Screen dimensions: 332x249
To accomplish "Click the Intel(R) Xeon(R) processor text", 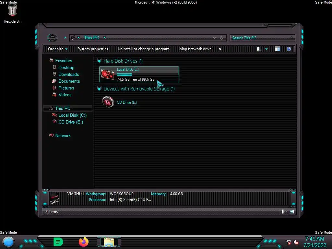I will (x=130, y=200).
